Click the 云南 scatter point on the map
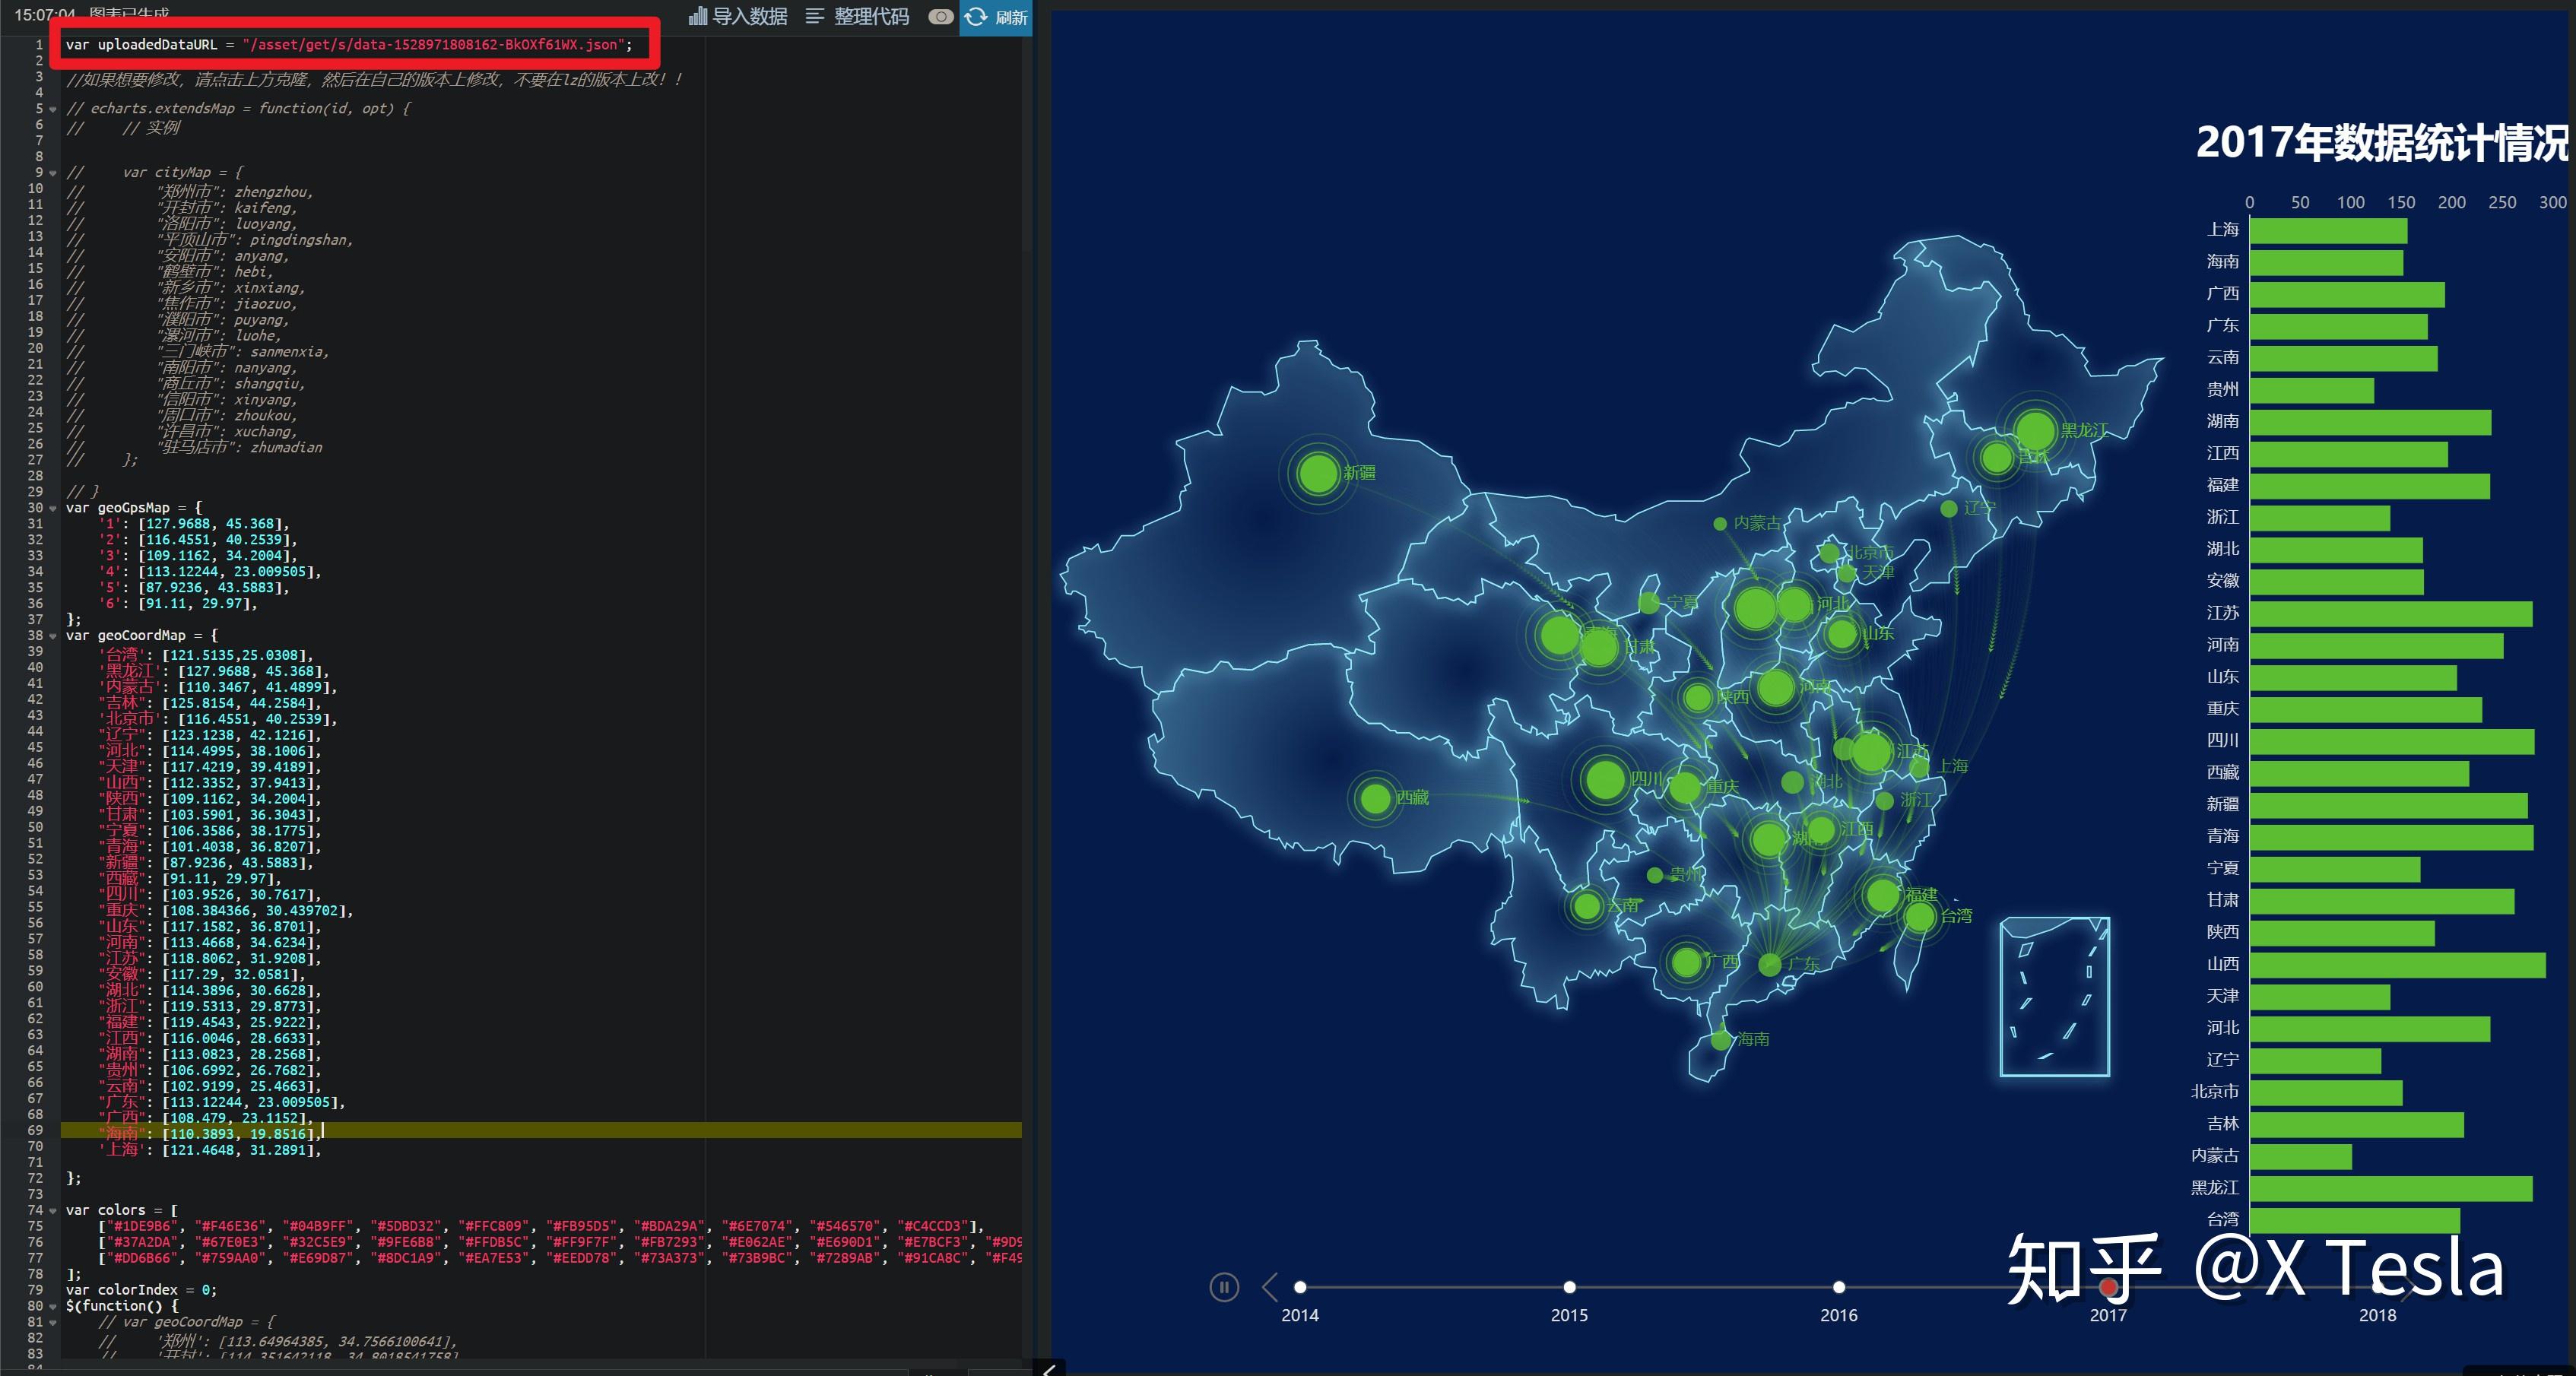 (x=1587, y=907)
